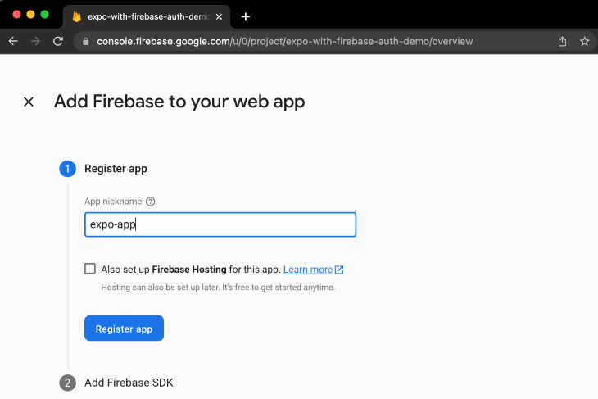Image resolution: width=598 pixels, height=399 pixels.
Task: Click the Firebase flame favicon on tab
Action: coord(76,16)
